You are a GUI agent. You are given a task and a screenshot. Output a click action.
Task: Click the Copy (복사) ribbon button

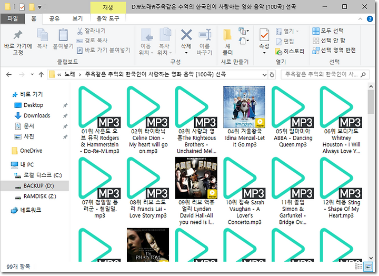[42, 38]
